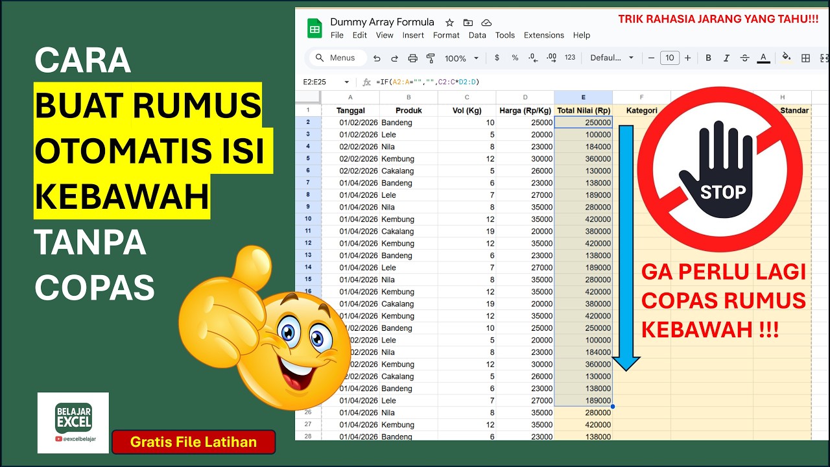830x467 pixels.
Task: Click the Print icon
Action: pos(412,58)
